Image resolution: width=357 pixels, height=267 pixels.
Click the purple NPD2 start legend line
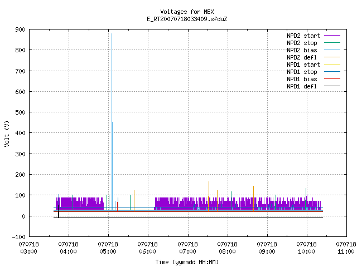click(332, 36)
